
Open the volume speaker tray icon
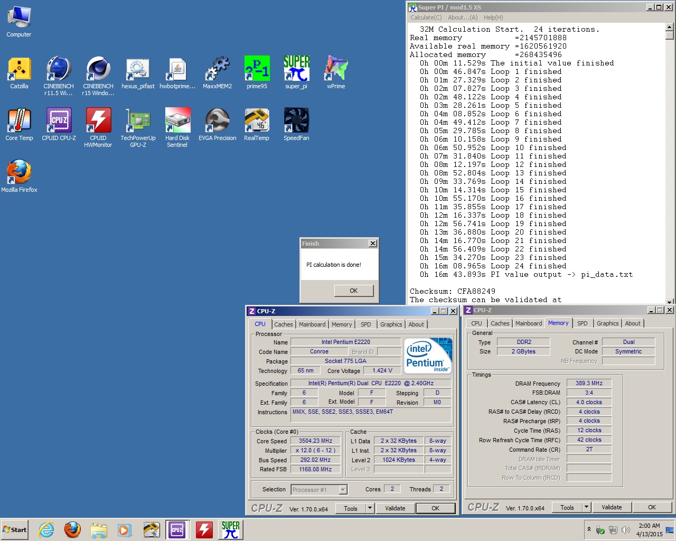coord(626,530)
